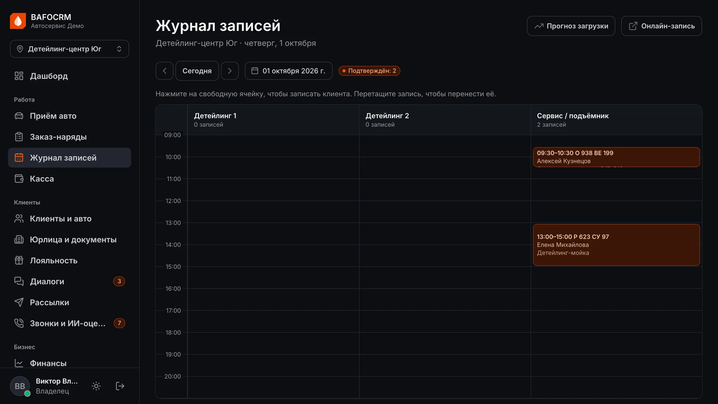Click the Журнал записей calendar icon

[x=19, y=158]
